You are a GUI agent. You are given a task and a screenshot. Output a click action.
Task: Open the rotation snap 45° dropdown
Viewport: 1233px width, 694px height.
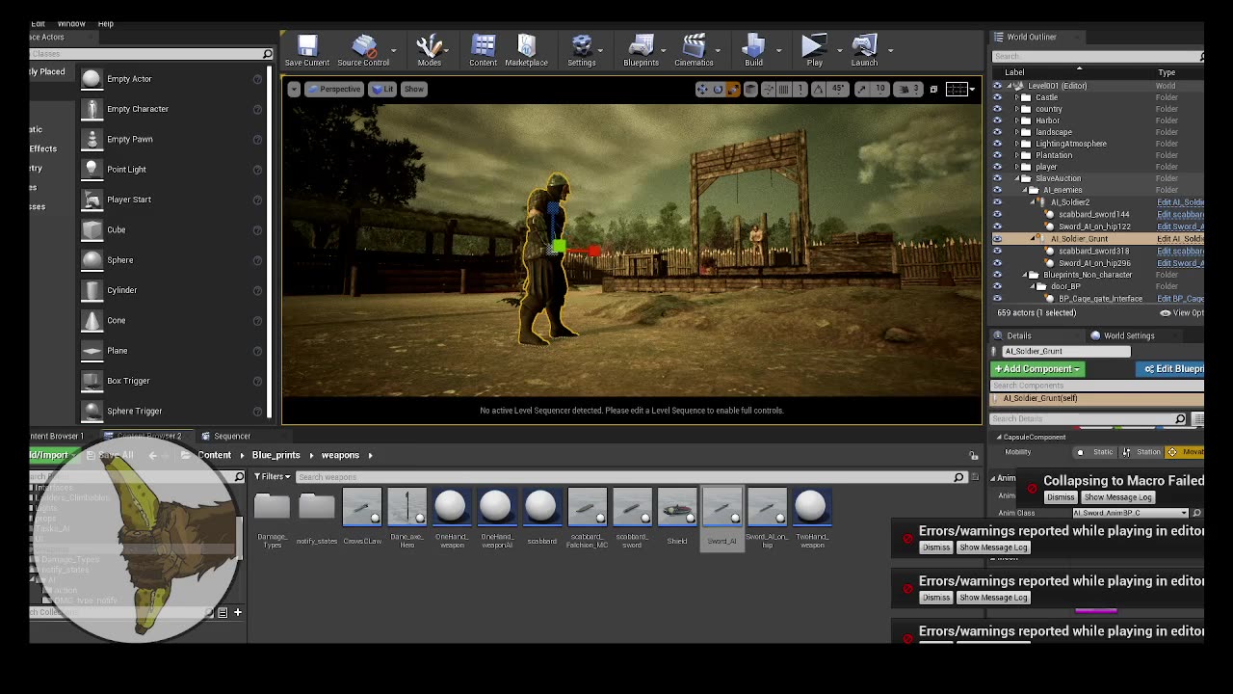click(x=838, y=90)
